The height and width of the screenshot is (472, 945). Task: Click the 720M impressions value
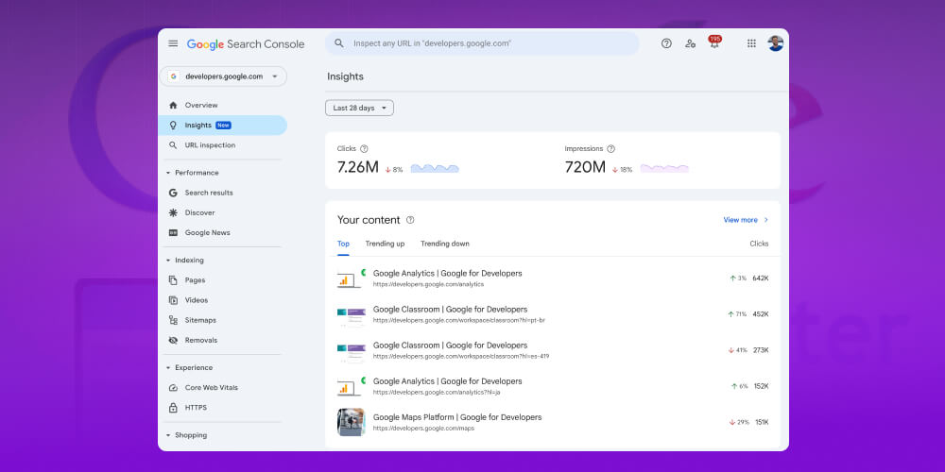[585, 167]
